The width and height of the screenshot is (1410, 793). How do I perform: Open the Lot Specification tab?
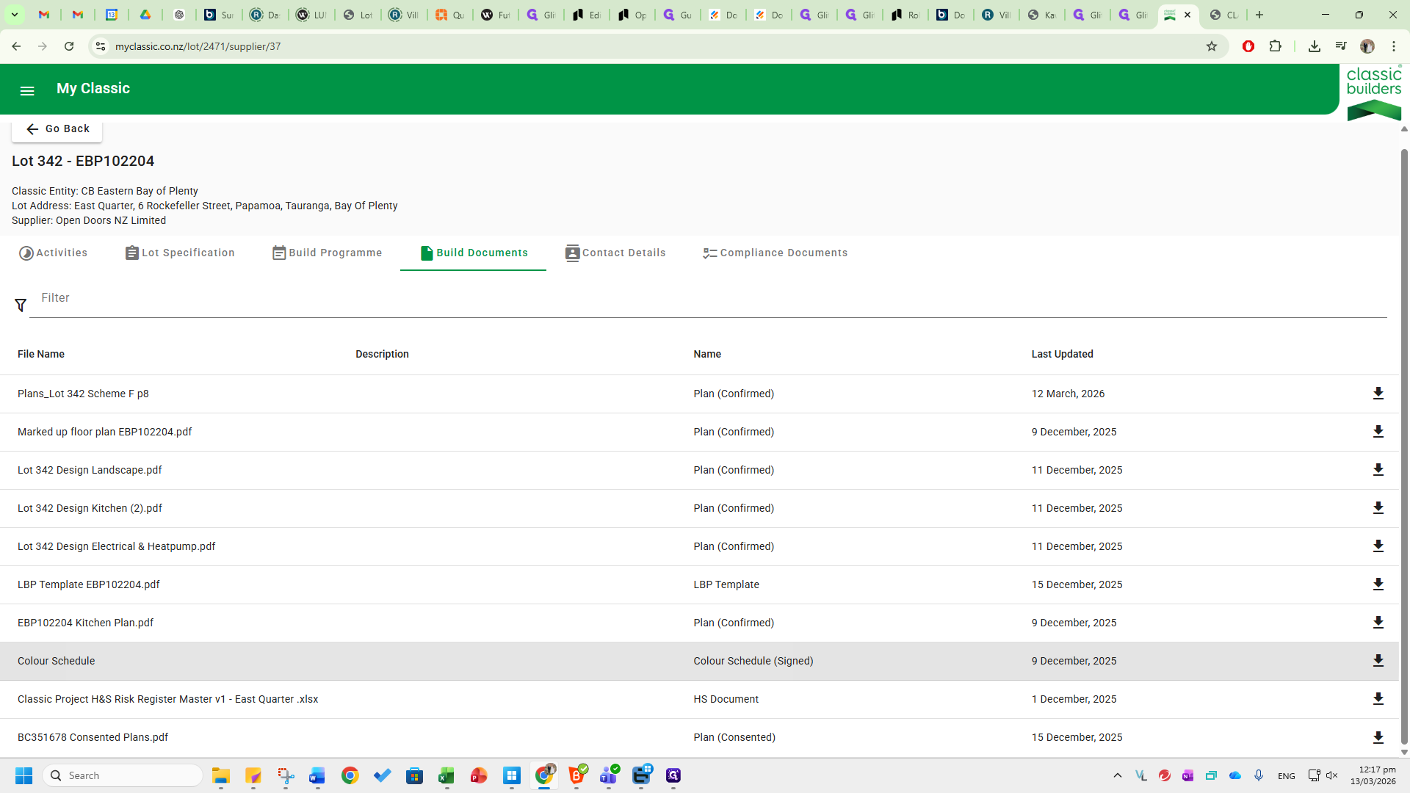coord(180,253)
